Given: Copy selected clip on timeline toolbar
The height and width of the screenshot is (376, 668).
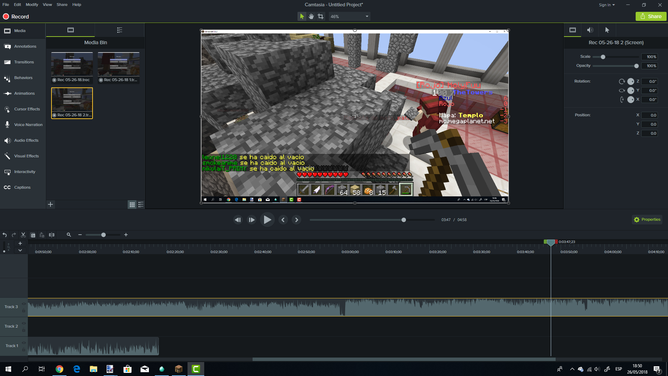Looking at the screenshot, I should coord(33,235).
